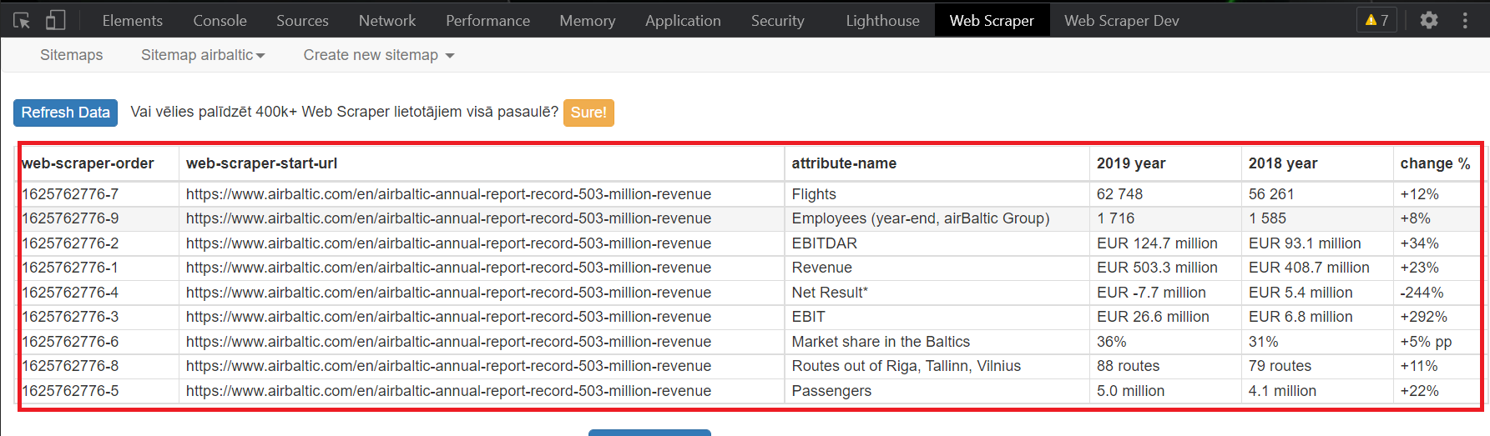
Task: Click the warnings counter badge showing 7
Action: pos(1376,20)
